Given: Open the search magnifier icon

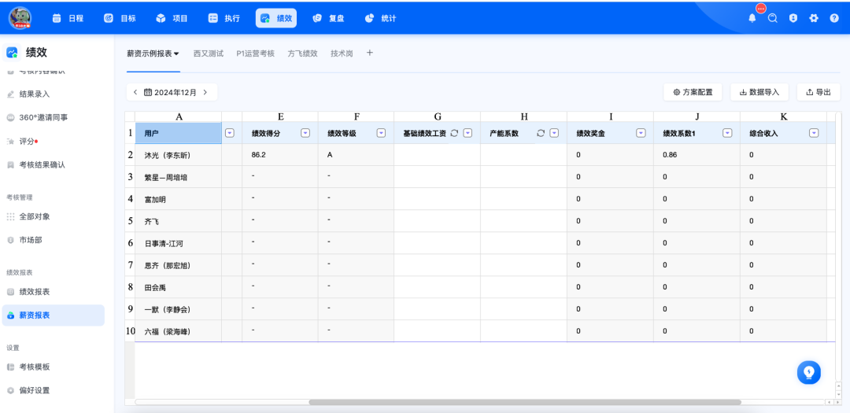Looking at the screenshot, I should click(x=773, y=18).
